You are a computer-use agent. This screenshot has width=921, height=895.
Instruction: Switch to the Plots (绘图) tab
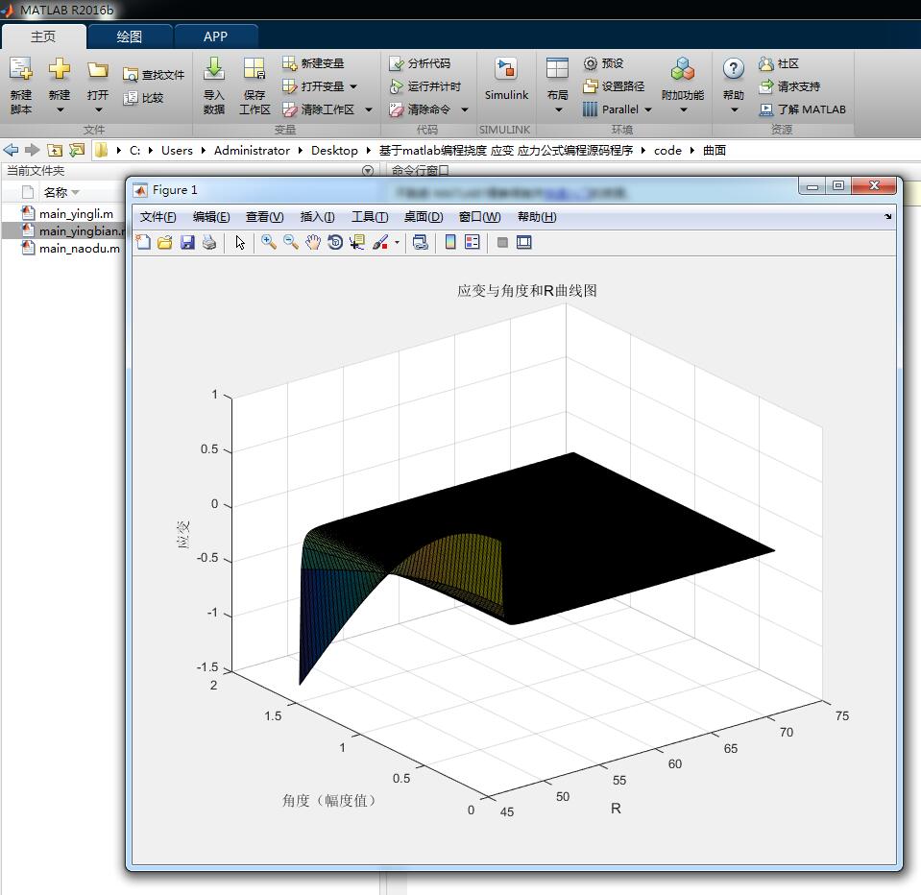[130, 36]
